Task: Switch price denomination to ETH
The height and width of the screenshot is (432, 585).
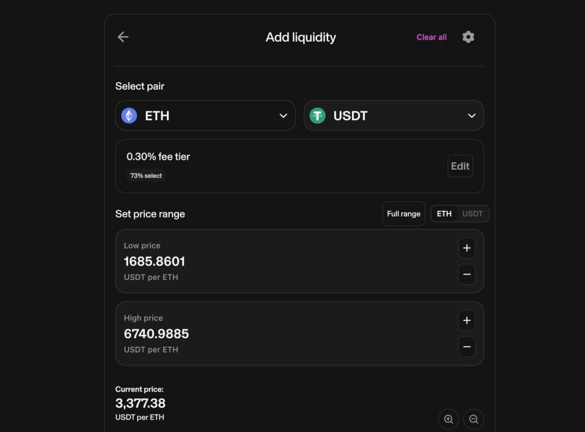Action: tap(444, 214)
